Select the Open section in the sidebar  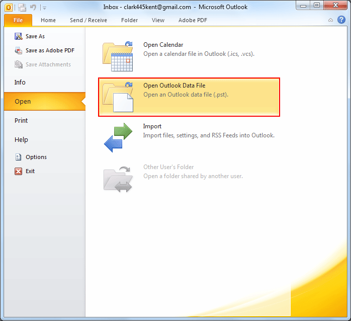click(x=45, y=101)
